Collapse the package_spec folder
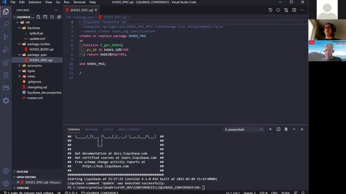 click(x=19, y=55)
